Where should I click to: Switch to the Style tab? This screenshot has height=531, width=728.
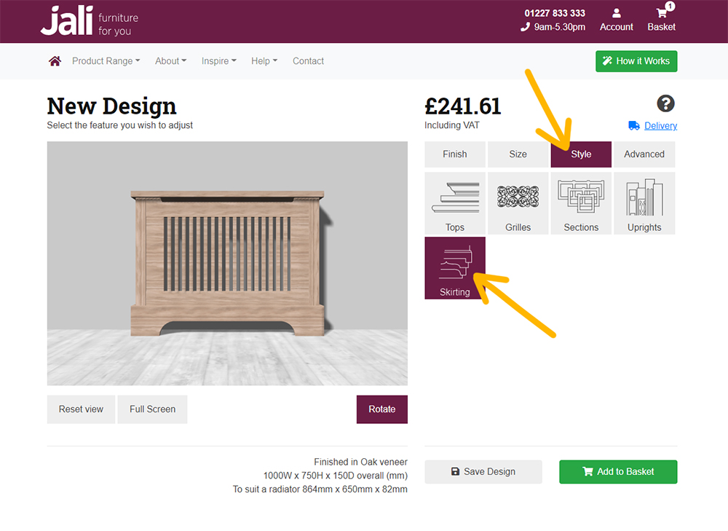581,154
